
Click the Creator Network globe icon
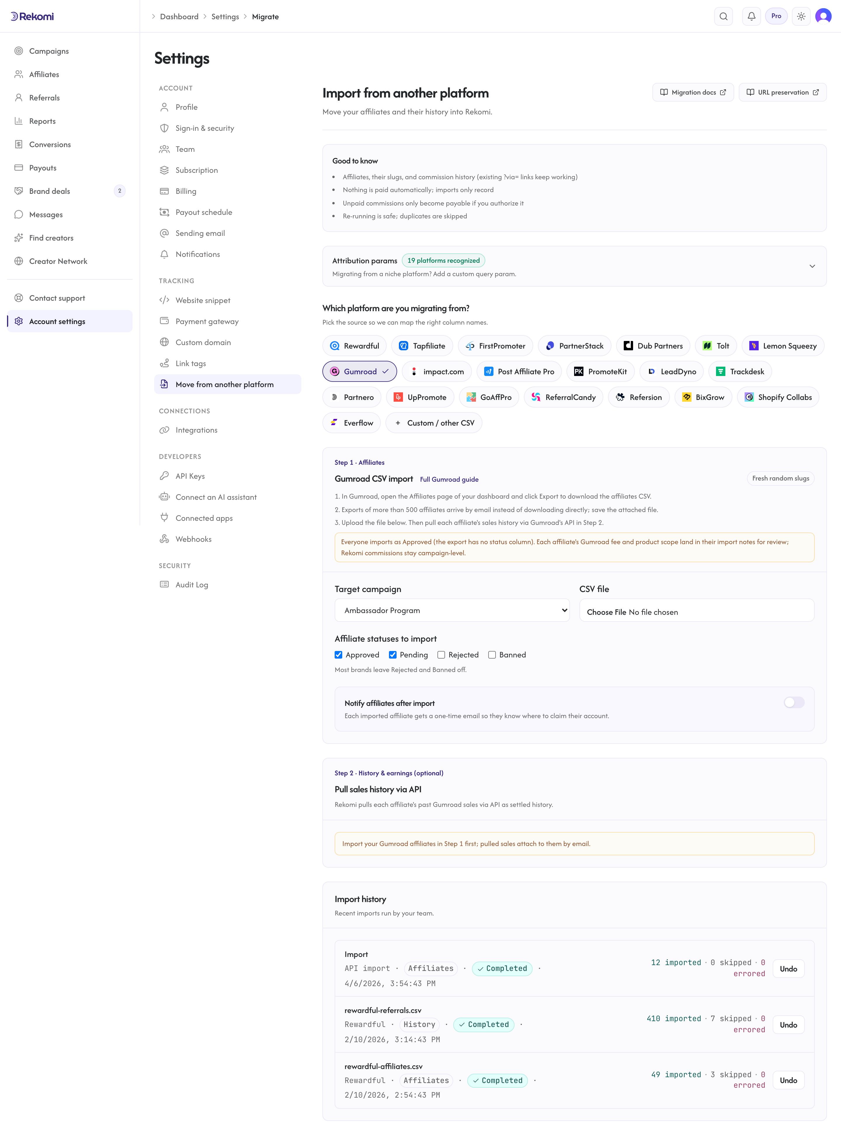(x=19, y=261)
